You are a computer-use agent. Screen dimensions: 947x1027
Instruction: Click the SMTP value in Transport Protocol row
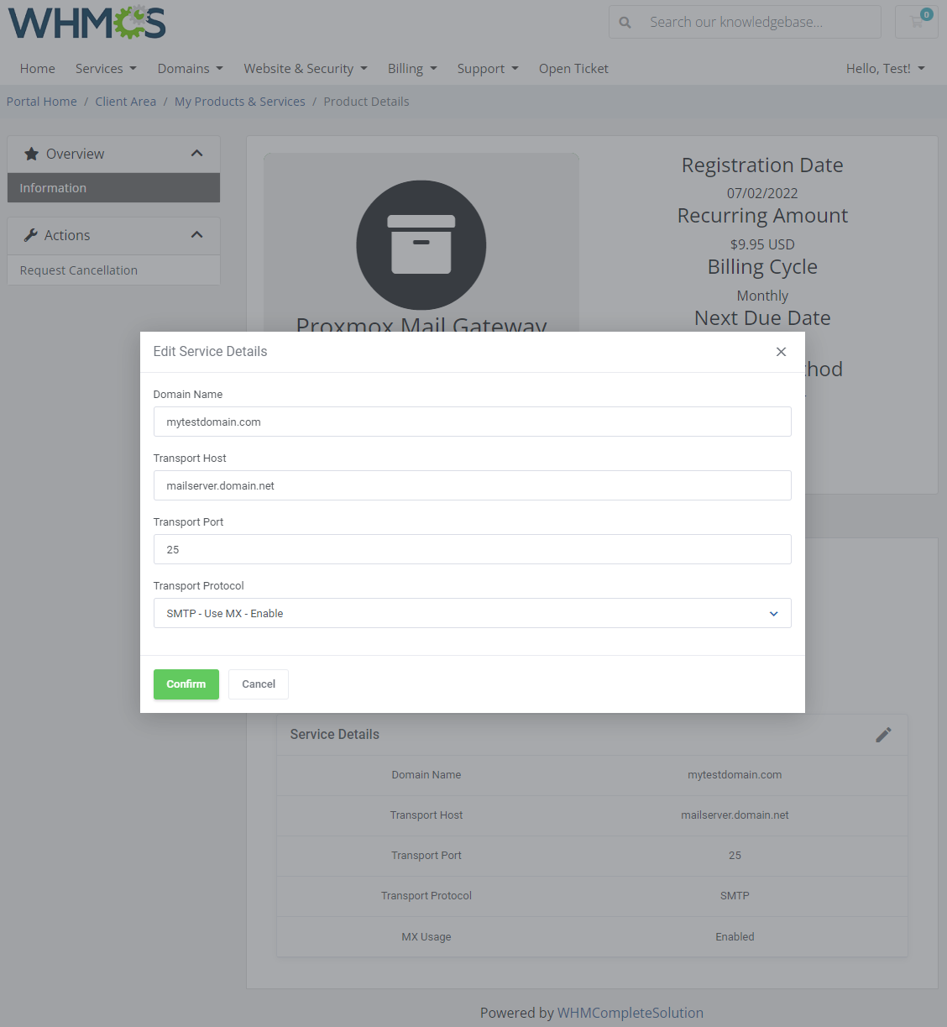tap(735, 896)
